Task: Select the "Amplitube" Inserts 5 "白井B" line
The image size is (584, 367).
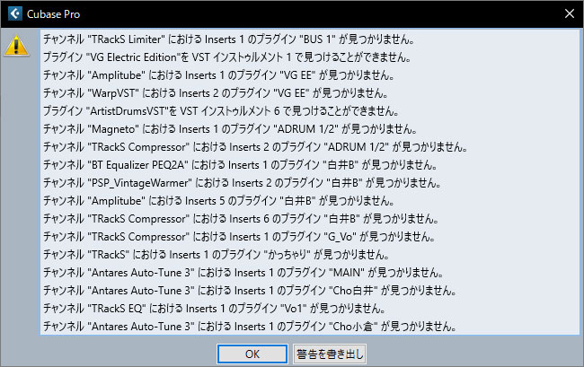Action: pyautogui.click(x=219, y=201)
